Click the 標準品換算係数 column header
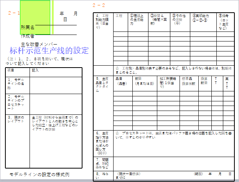The height and width of the screenshot is (182, 239). point(188,81)
